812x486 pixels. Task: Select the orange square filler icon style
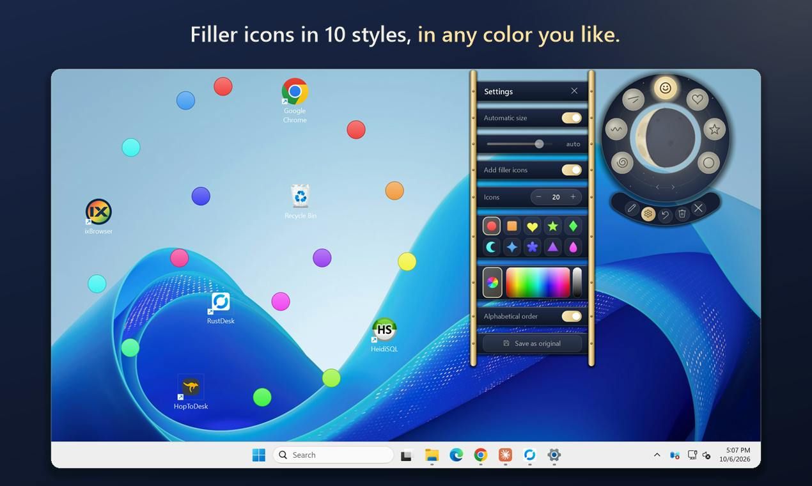click(x=512, y=226)
